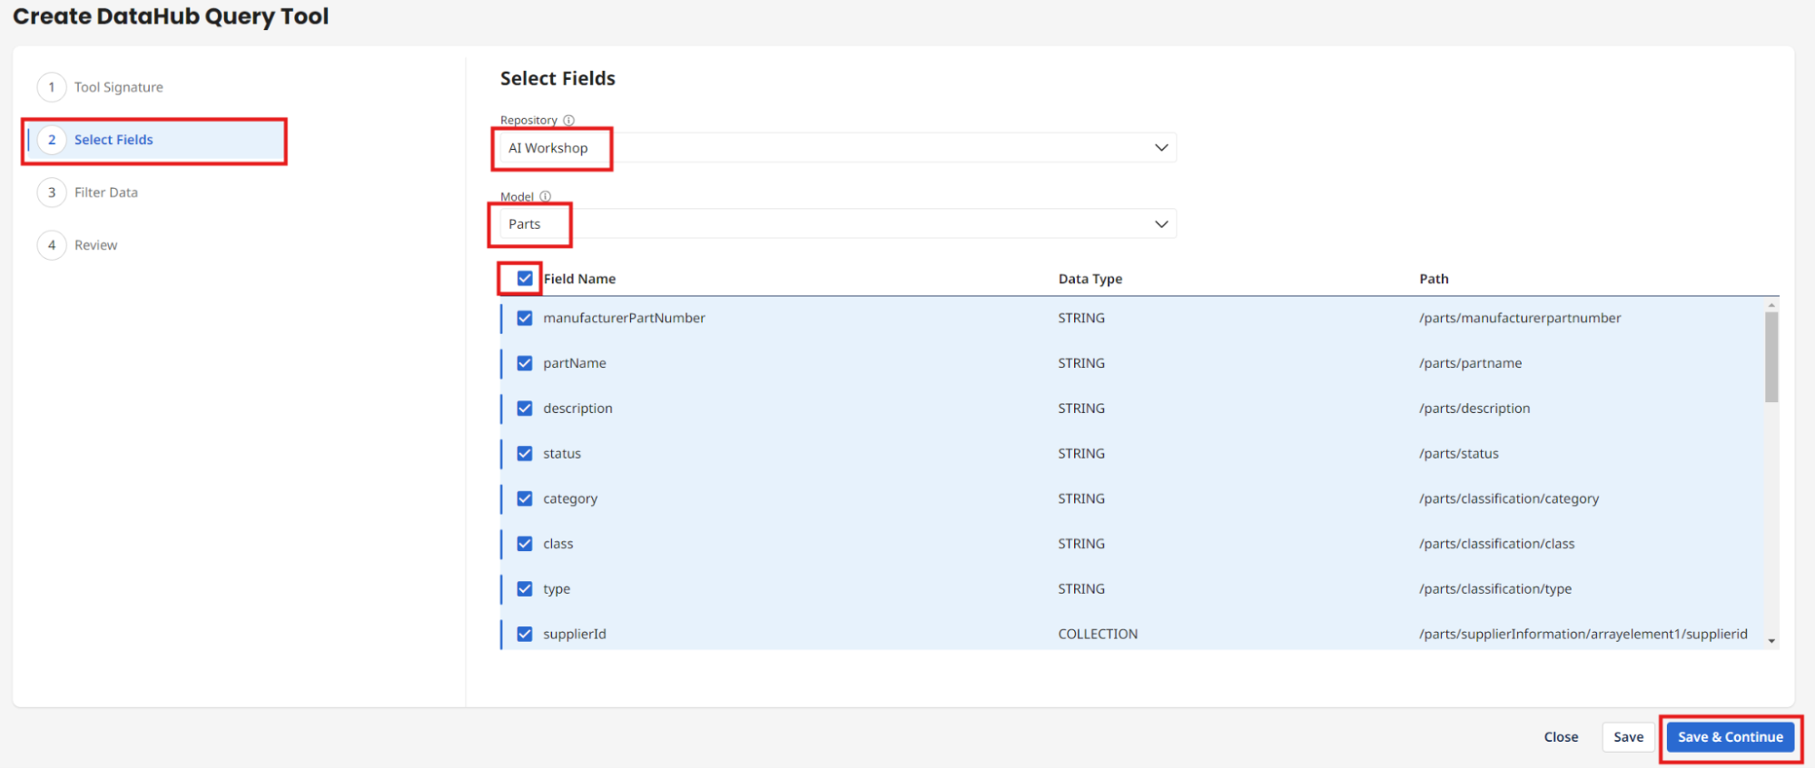1815x769 pixels.
Task: Uncheck the supplierId field checkbox
Action: (525, 634)
